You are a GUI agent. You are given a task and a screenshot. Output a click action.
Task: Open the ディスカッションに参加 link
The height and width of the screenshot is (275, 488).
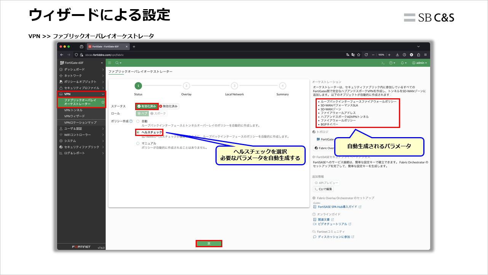(333, 237)
